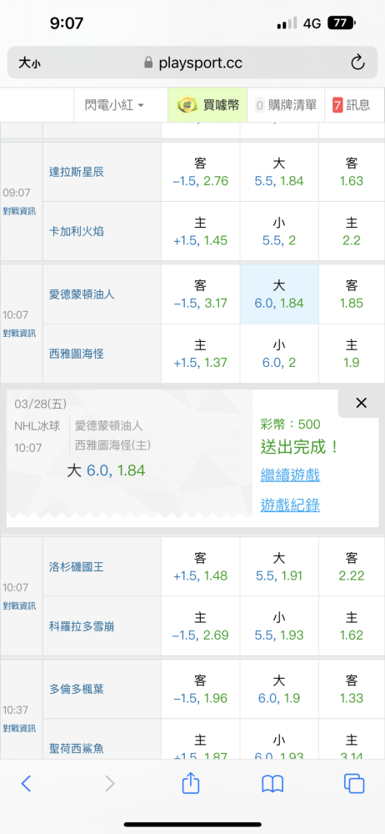Open Safari bookmarks book icon
This screenshot has height=834, width=385.
[272, 783]
